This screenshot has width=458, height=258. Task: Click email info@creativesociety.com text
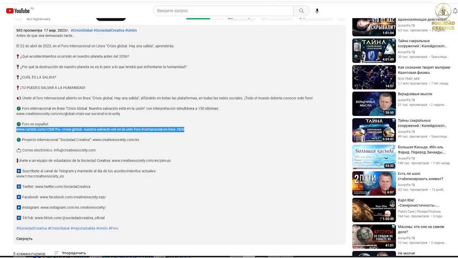point(74,150)
